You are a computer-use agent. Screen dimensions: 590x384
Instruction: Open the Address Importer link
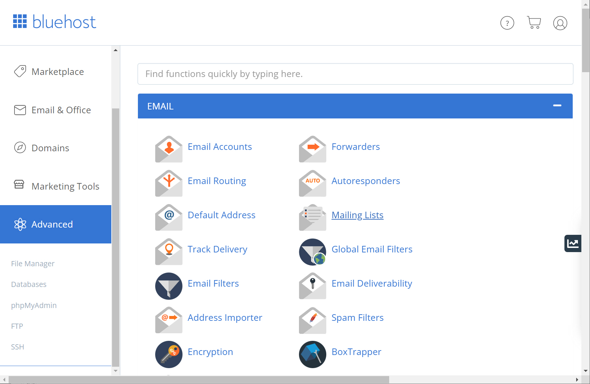pyautogui.click(x=225, y=317)
